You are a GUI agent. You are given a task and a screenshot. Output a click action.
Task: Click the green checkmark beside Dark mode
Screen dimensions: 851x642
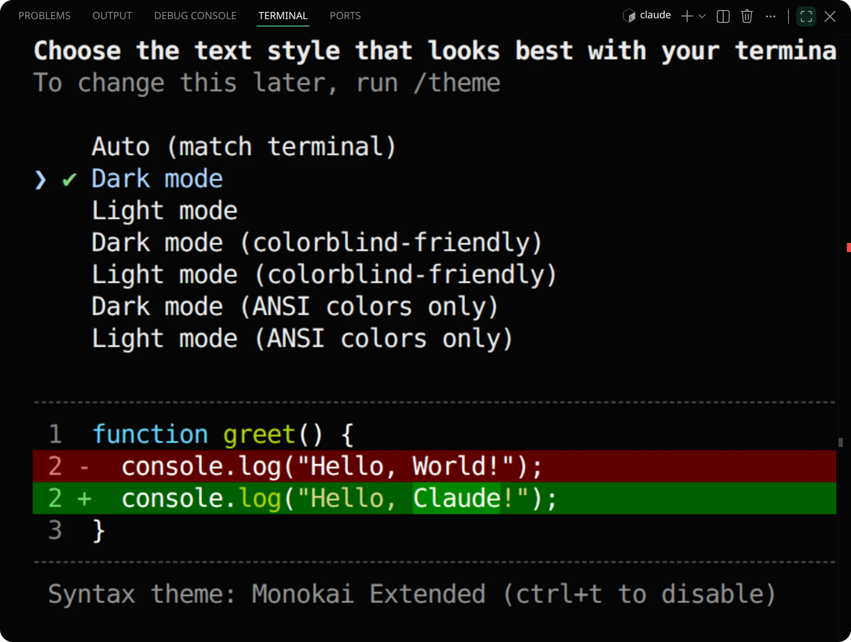click(x=69, y=179)
